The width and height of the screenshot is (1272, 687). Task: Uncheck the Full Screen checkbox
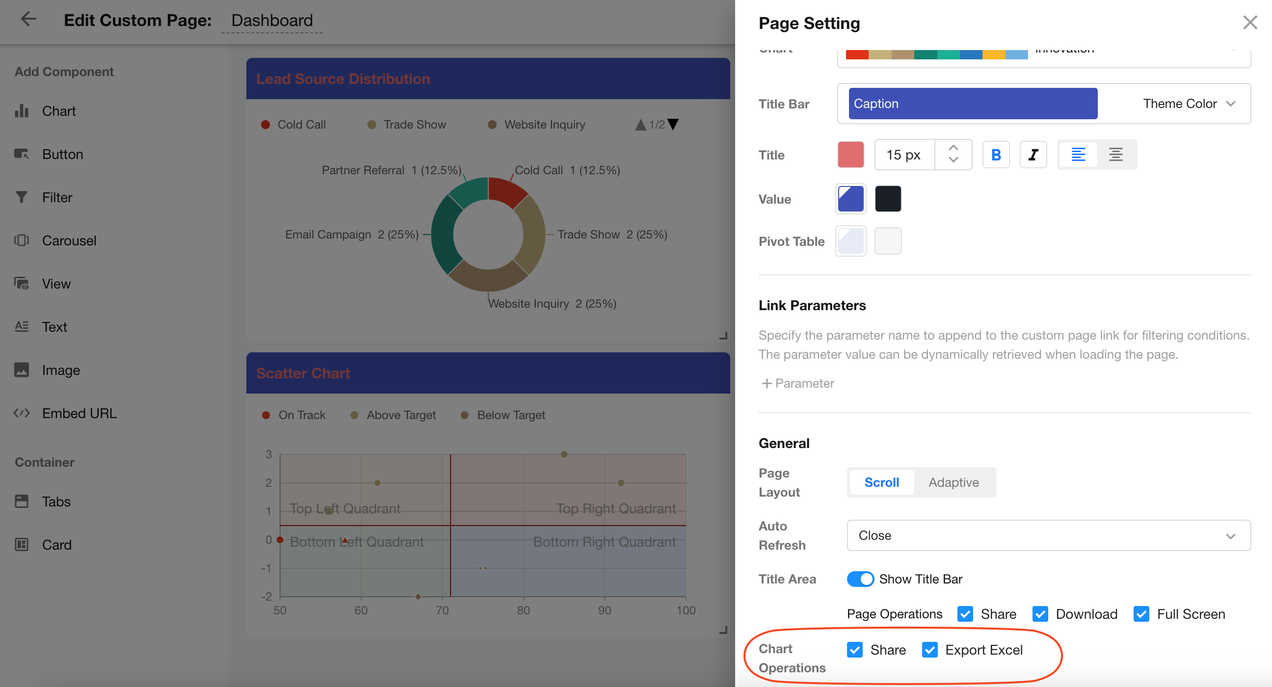pos(1141,614)
